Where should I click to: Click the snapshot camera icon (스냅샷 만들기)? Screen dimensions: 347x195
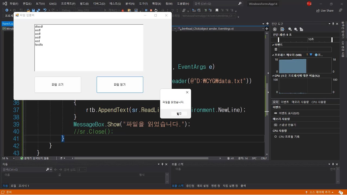click(x=275, y=125)
